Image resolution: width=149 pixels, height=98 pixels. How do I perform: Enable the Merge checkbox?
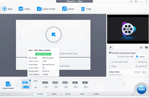pyautogui.click(x=110, y=66)
